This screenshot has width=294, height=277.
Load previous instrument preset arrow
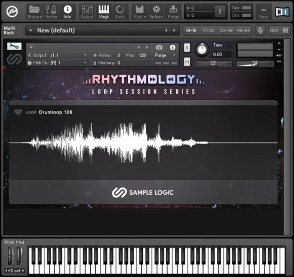click(x=139, y=47)
